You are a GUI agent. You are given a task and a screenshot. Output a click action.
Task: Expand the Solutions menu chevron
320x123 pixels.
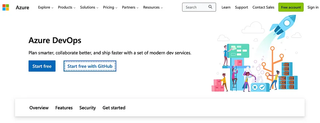[97, 8]
